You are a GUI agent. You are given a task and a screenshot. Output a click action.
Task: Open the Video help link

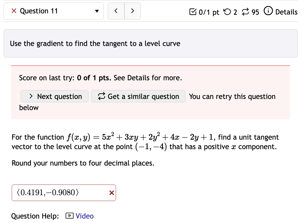84,216
